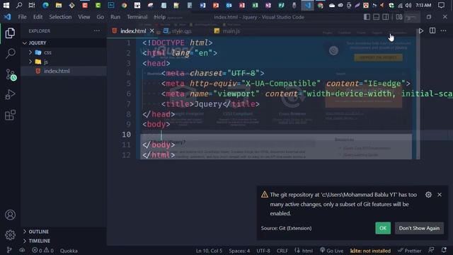The image size is (453, 255).
Task: Open the notifications bell in the status bar
Action: tap(445, 250)
